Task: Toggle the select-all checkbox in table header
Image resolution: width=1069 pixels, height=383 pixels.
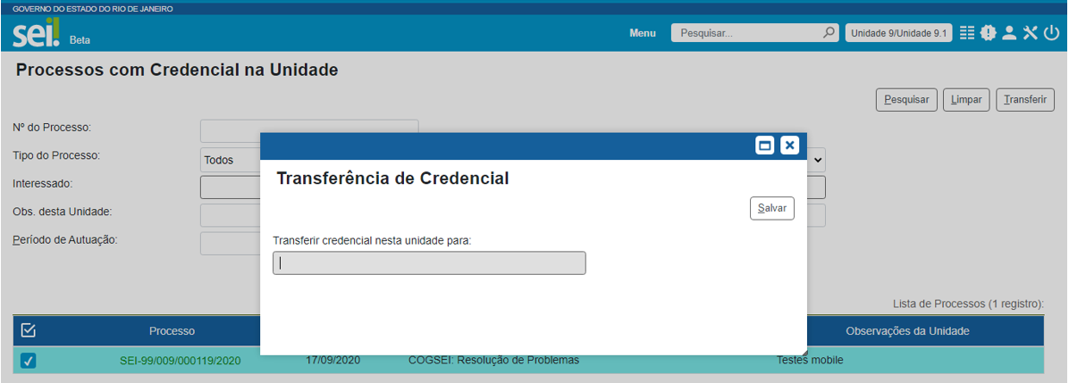Action: [x=28, y=331]
